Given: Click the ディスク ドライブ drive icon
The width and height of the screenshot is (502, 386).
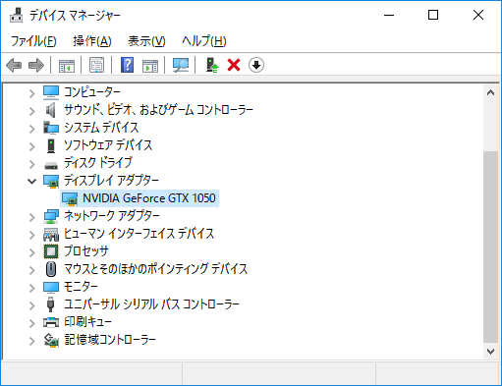Looking at the screenshot, I should pos(51,165).
